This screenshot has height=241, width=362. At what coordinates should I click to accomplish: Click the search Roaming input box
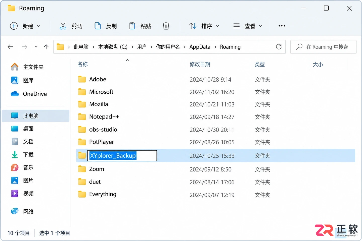coord(323,47)
